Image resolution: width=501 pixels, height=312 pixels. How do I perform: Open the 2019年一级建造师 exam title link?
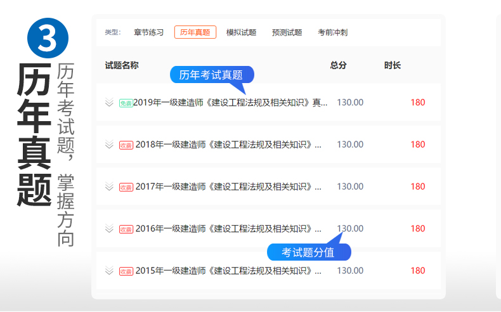[231, 103]
